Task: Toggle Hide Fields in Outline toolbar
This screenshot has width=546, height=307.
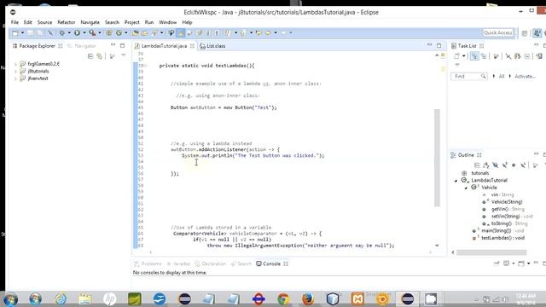Action: click(x=495, y=165)
